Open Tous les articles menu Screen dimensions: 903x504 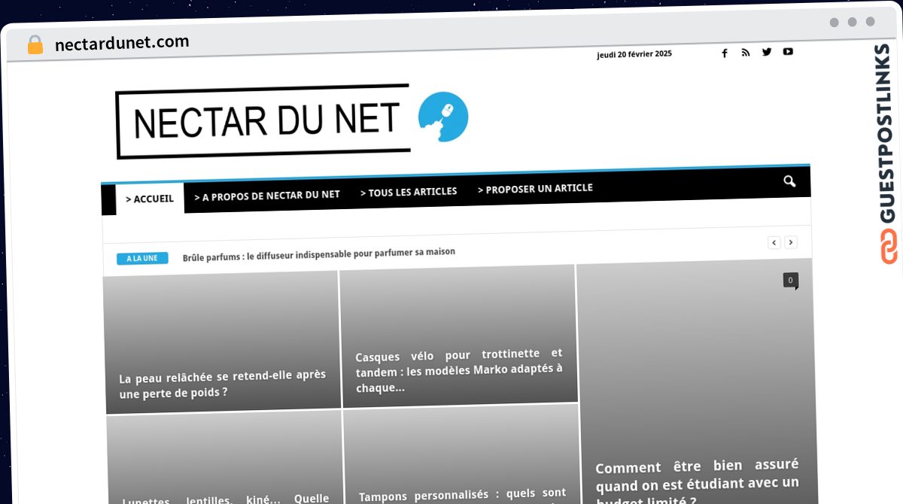point(409,192)
